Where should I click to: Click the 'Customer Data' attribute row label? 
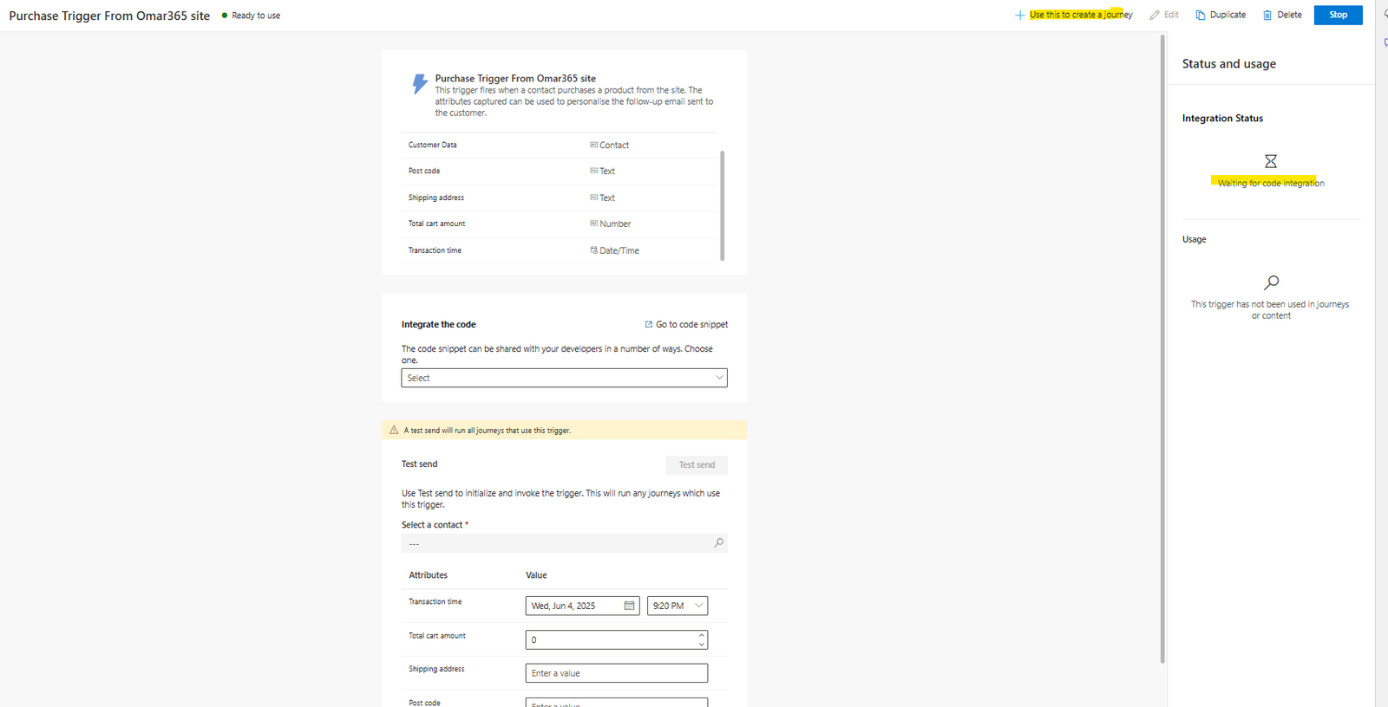tap(432, 145)
